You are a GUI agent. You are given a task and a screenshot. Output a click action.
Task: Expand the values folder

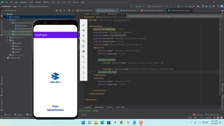tap(10, 52)
